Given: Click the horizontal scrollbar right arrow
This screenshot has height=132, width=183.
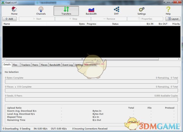Looking at the screenshot, I should (x=179, y=59).
